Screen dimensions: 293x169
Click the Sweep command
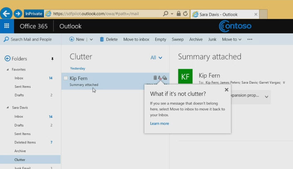pyautogui.click(x=178, y=39)
